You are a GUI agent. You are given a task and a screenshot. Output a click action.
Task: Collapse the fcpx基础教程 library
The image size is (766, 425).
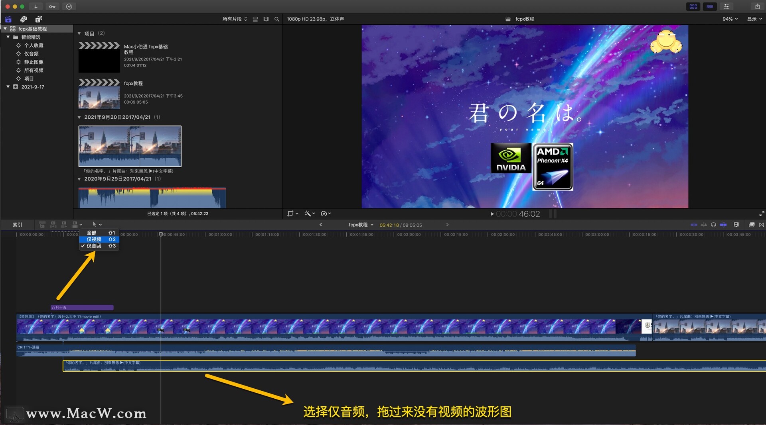coord(5,29)
